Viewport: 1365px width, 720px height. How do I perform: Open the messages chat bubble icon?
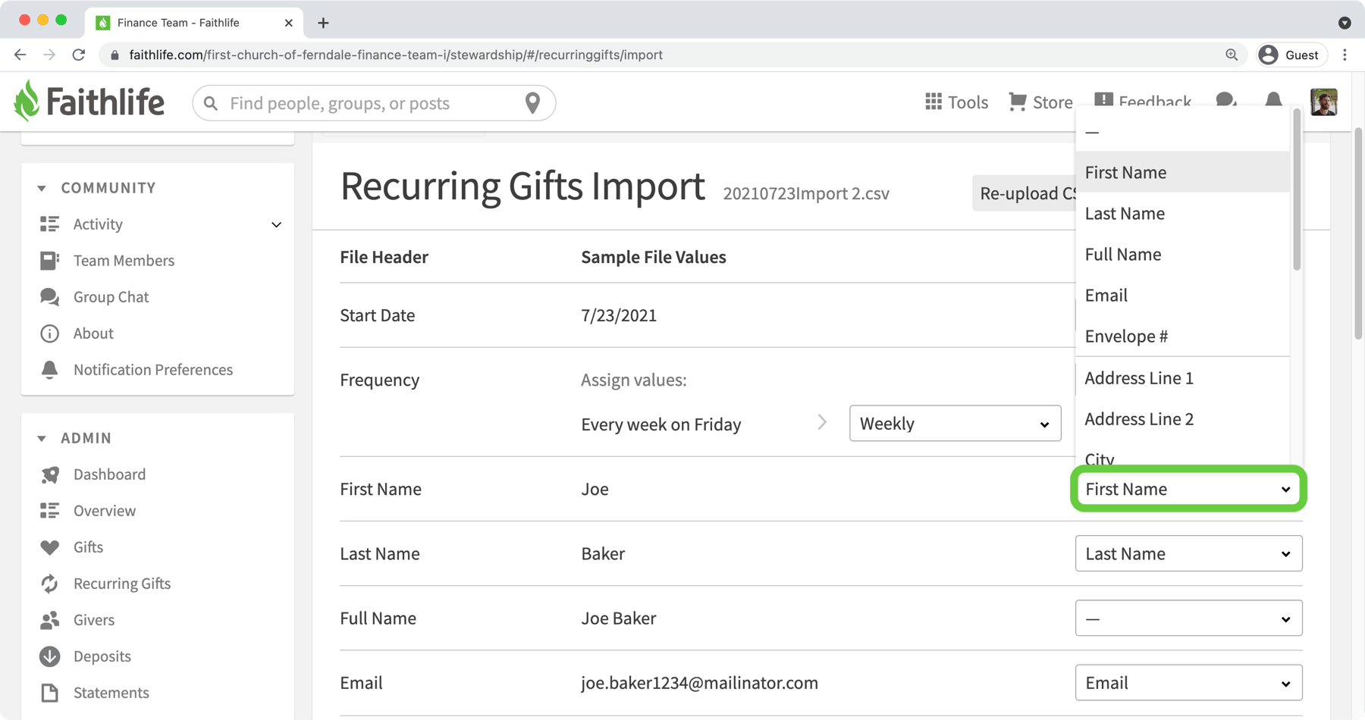pos(1225,101)
